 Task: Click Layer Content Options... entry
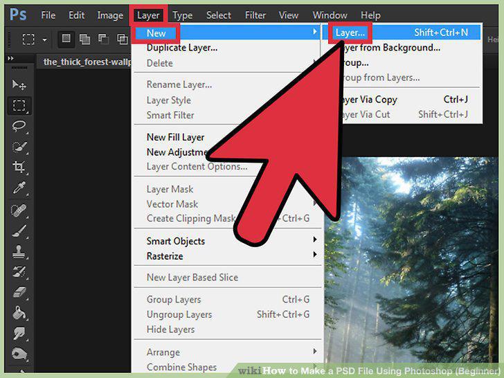point(227,166)
